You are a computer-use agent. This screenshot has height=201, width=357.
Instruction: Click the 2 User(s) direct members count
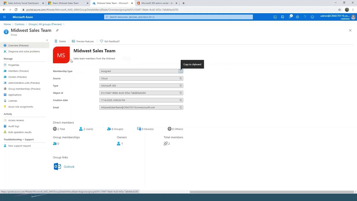point(86,129)
